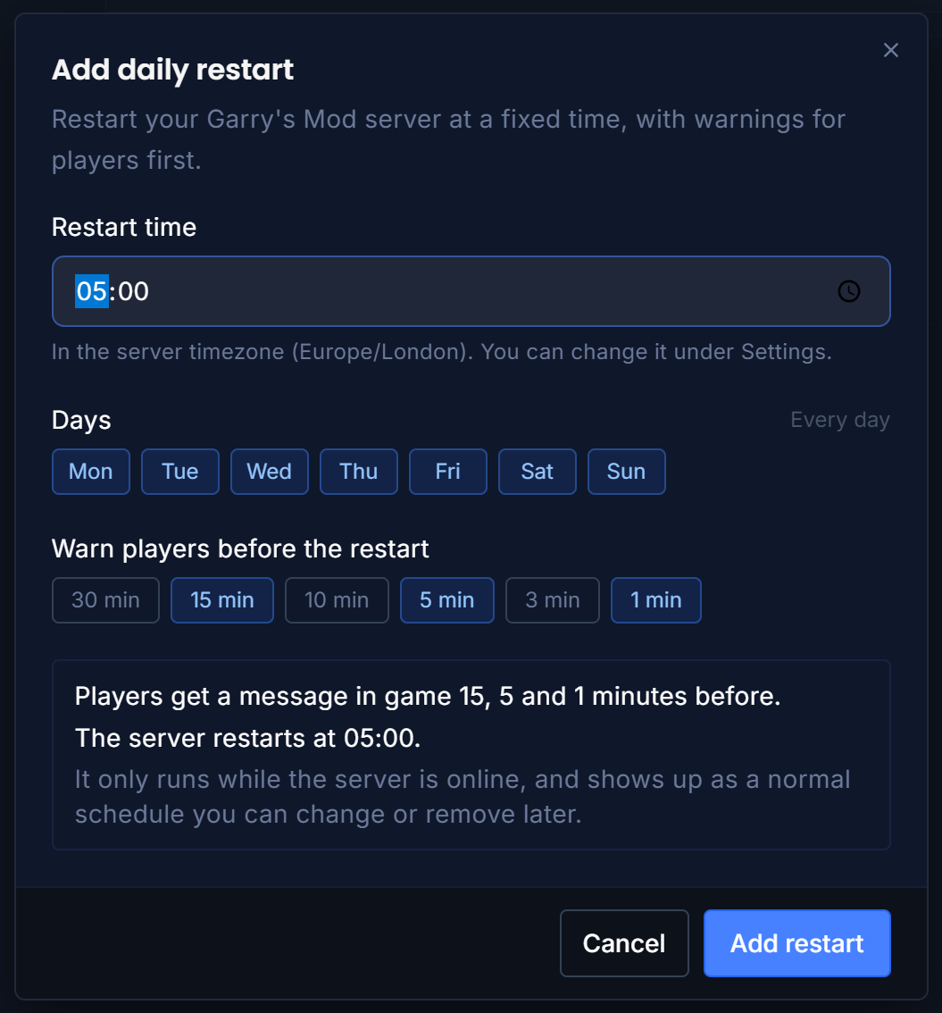Toggle the Fri day chip

(x=448, y=472)
